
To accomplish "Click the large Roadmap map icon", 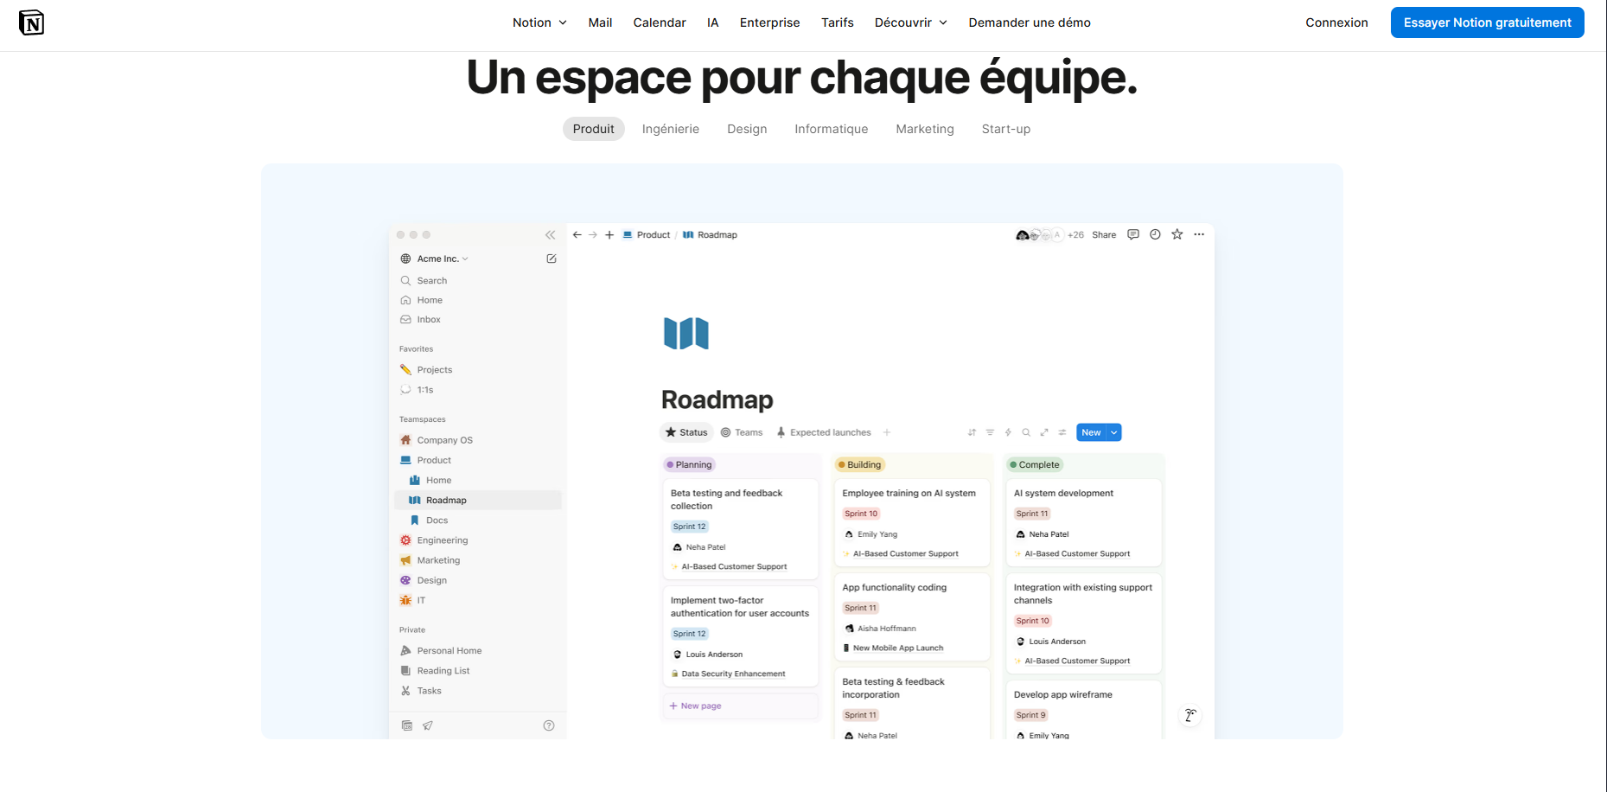I will (x=686, y=333).
